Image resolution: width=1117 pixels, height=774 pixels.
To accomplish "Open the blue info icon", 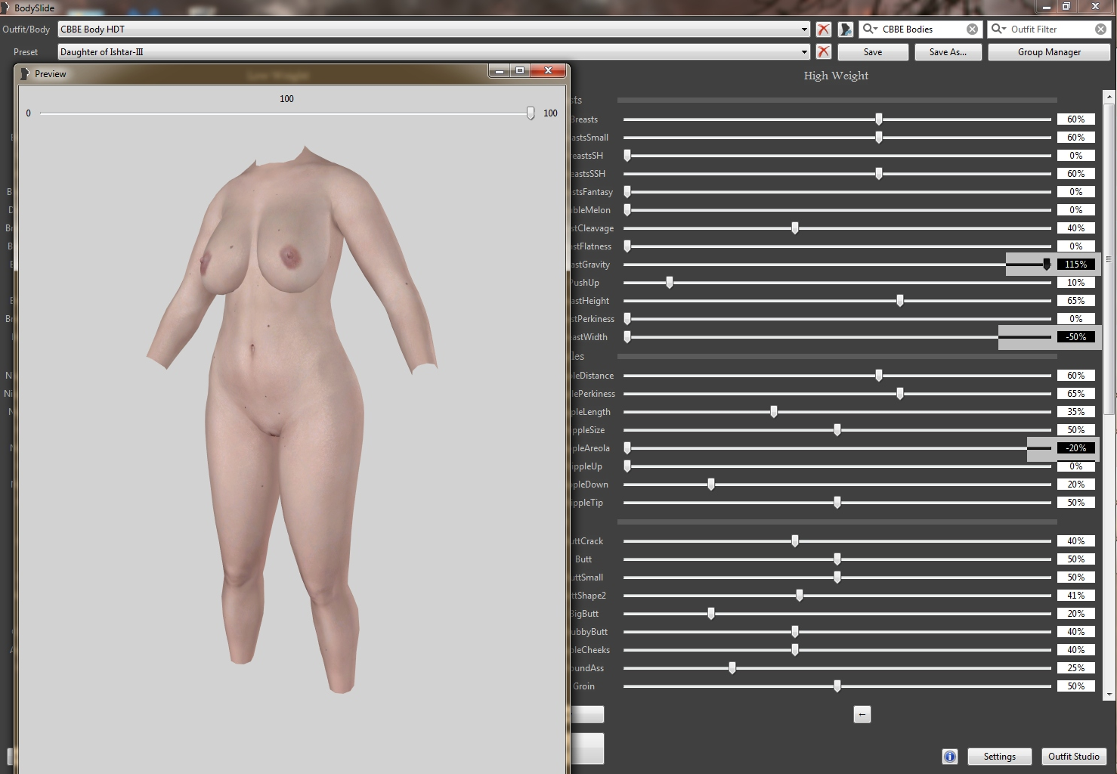I will point(950,757).
